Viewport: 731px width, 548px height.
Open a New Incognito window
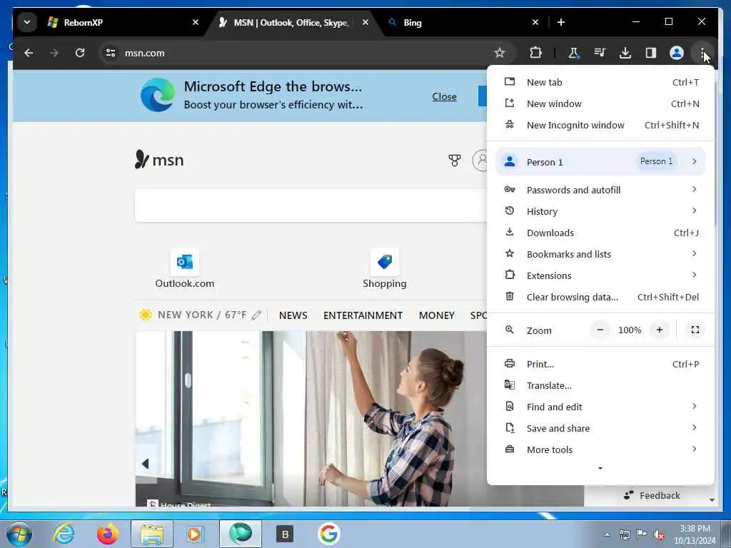tap(600, 125)
